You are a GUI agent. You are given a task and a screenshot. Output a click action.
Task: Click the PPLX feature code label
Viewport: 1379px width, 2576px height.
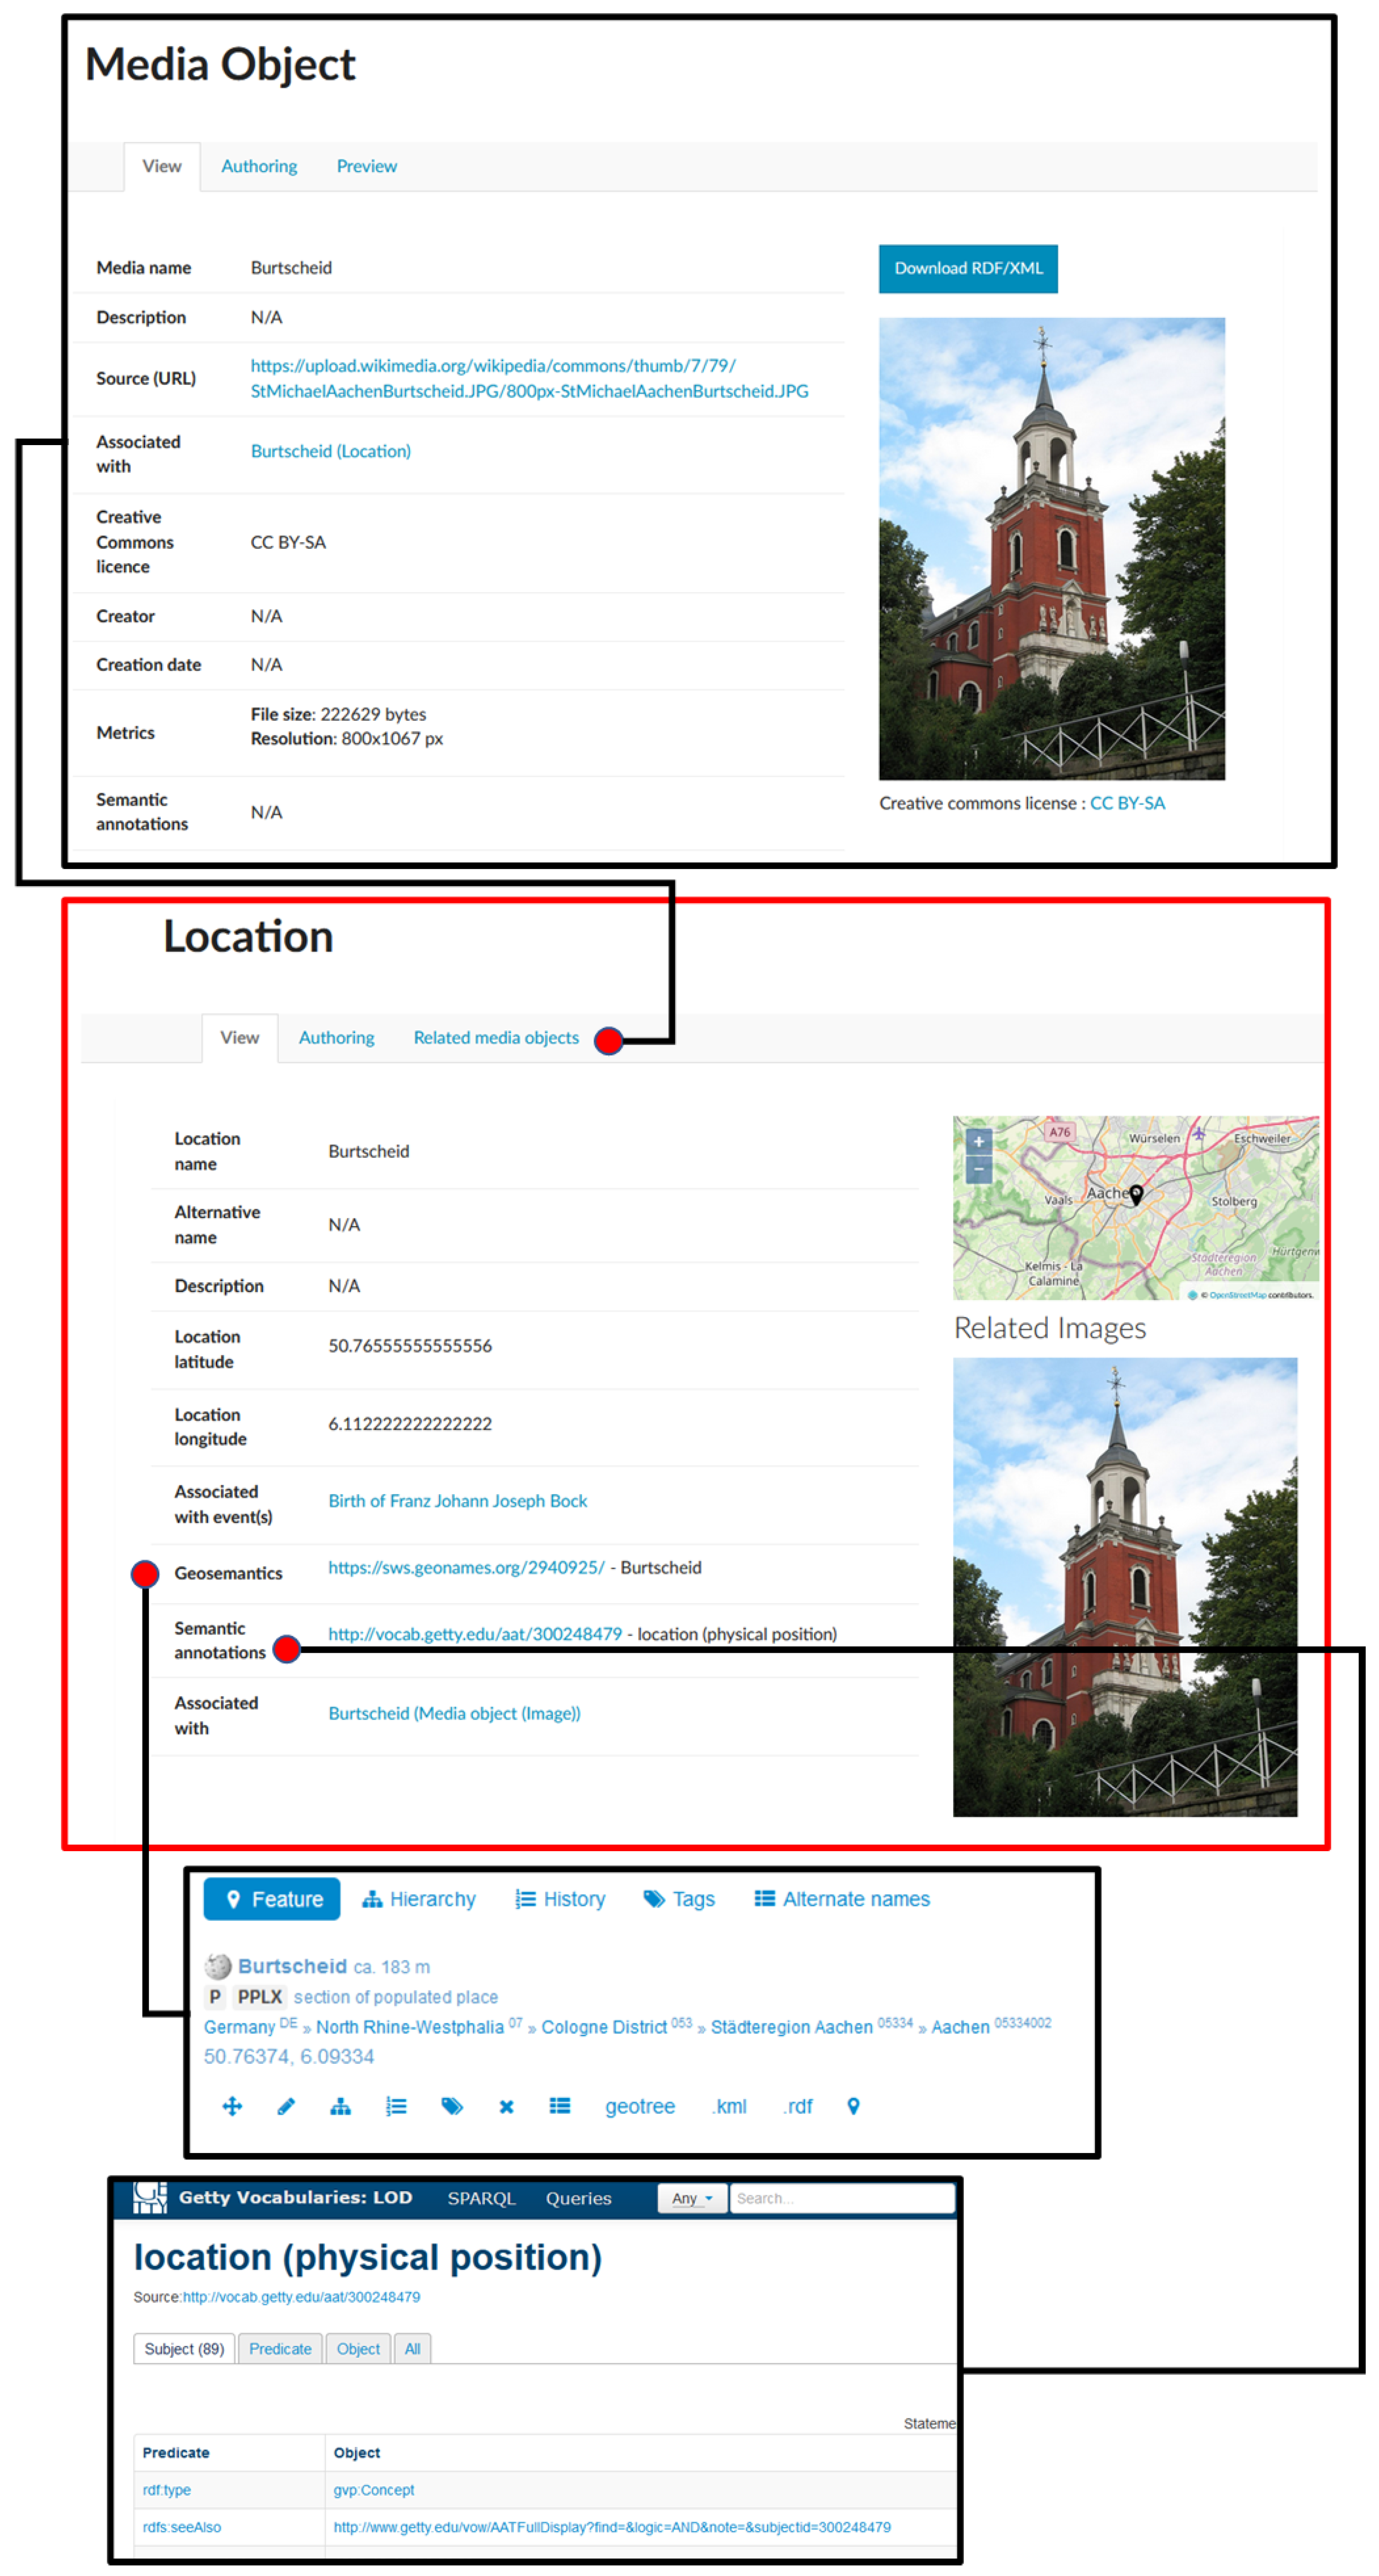tap(260, 1997)
